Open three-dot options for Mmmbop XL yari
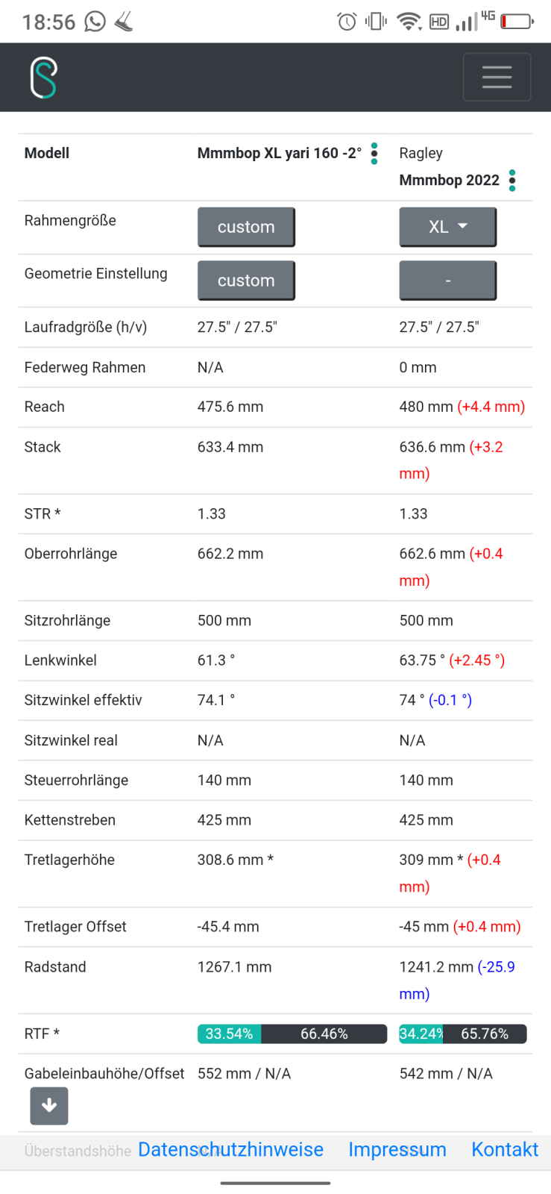Image resolution: width=551 pixels, height=1194 pixels. (374, 154)
